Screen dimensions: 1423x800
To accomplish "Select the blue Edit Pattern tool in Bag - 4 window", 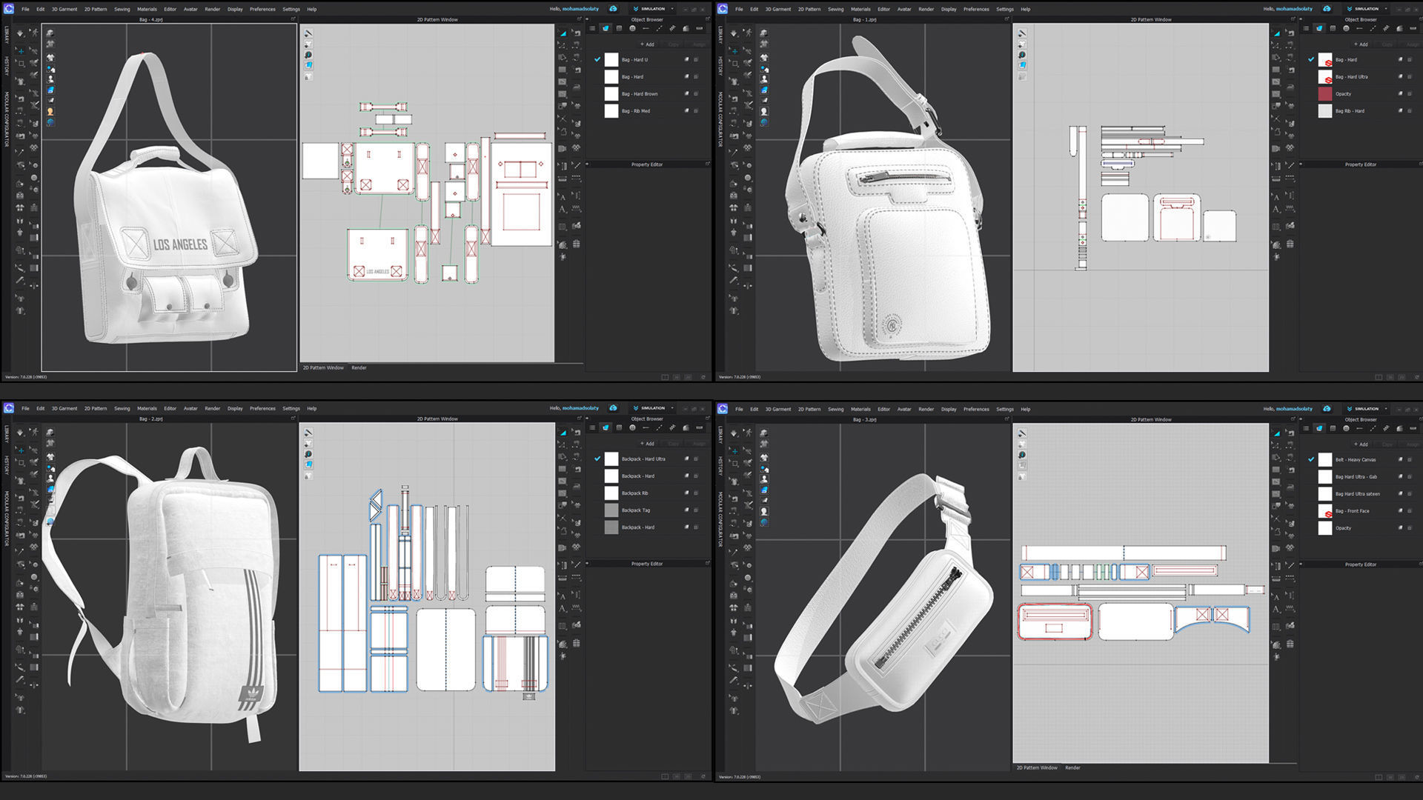I will coord(563,33).
